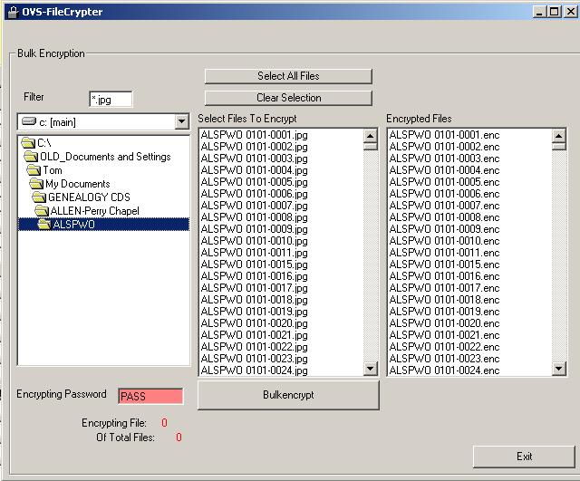This screenshot has height=481, width=580.
Task: Select OLD_Documents and Settings folder
Action: click(x=105, y=157)
